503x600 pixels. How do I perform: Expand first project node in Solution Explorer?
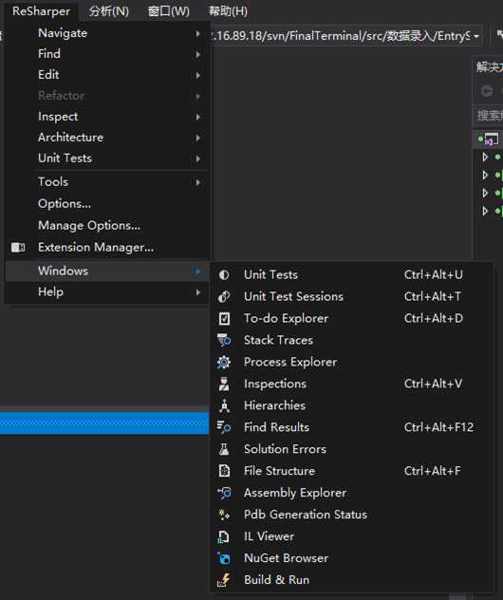pos(485,157)
